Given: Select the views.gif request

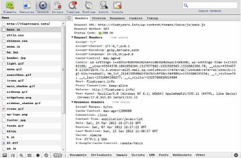Looking at the screenshot, I should click(31, 109).
